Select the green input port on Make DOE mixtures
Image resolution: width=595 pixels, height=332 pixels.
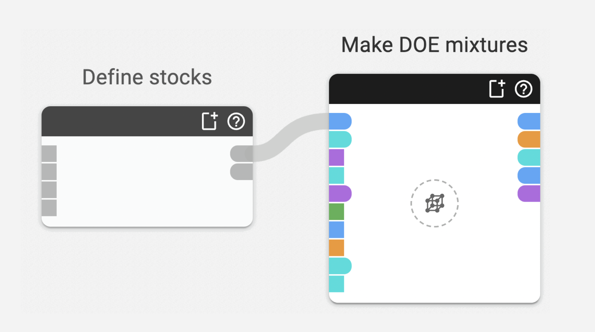336,212
